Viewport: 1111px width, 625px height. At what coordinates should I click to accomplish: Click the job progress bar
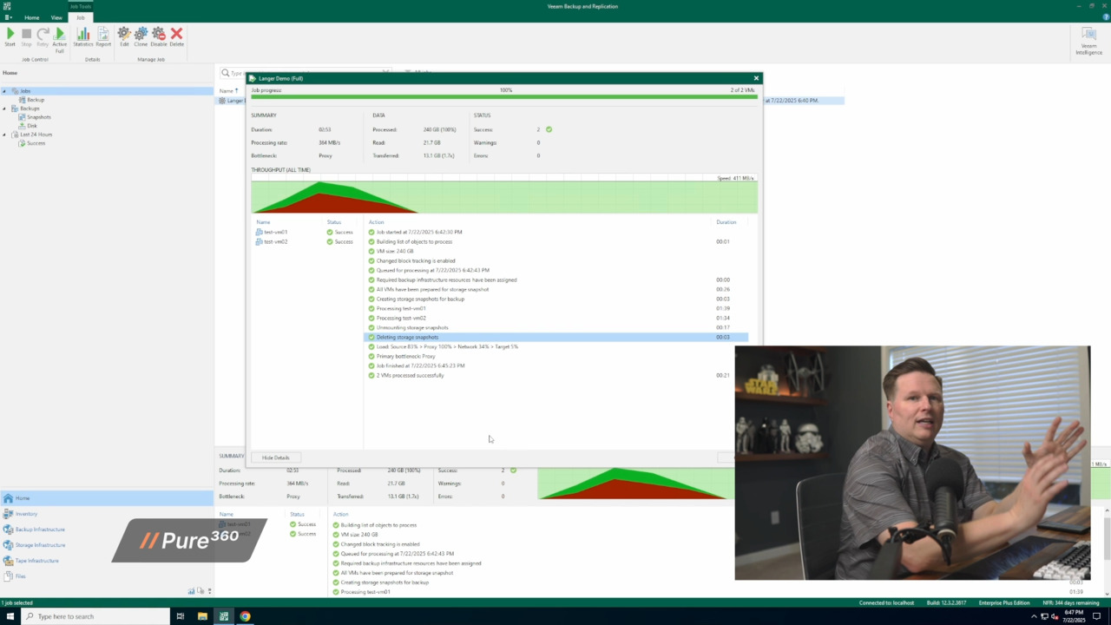point(503,96)
